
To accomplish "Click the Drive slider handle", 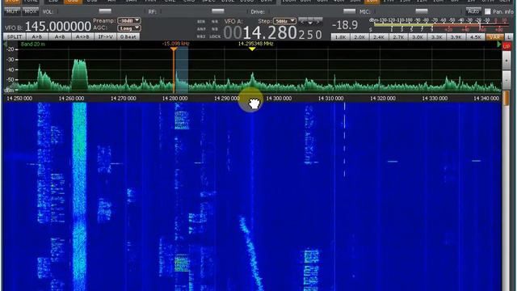I will pyautogui.click(x=350, y=11).
